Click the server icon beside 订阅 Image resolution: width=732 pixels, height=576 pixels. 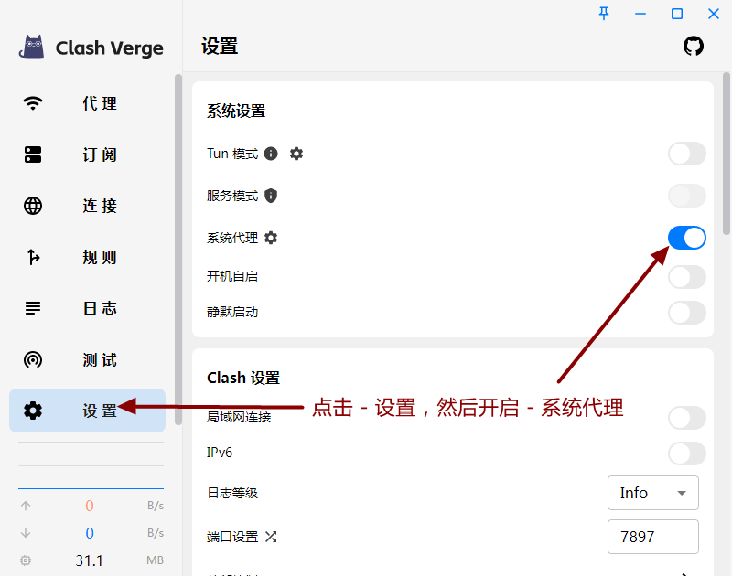click(x=33, y=155)
